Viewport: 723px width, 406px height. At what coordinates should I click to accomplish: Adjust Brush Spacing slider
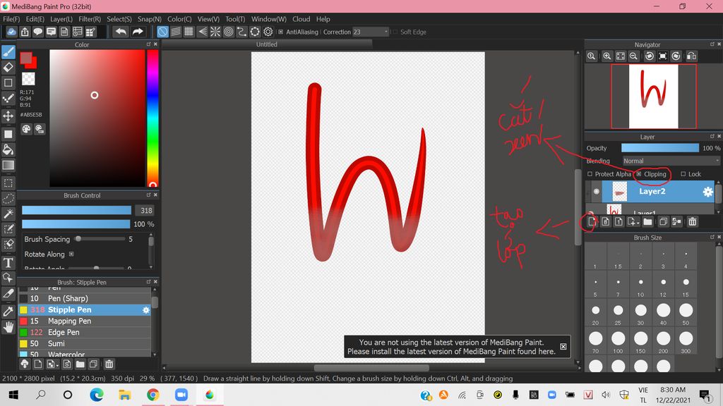[100, 239]
